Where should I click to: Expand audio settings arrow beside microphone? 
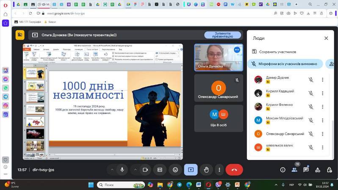pyautogui.click(x=112, y=170)
